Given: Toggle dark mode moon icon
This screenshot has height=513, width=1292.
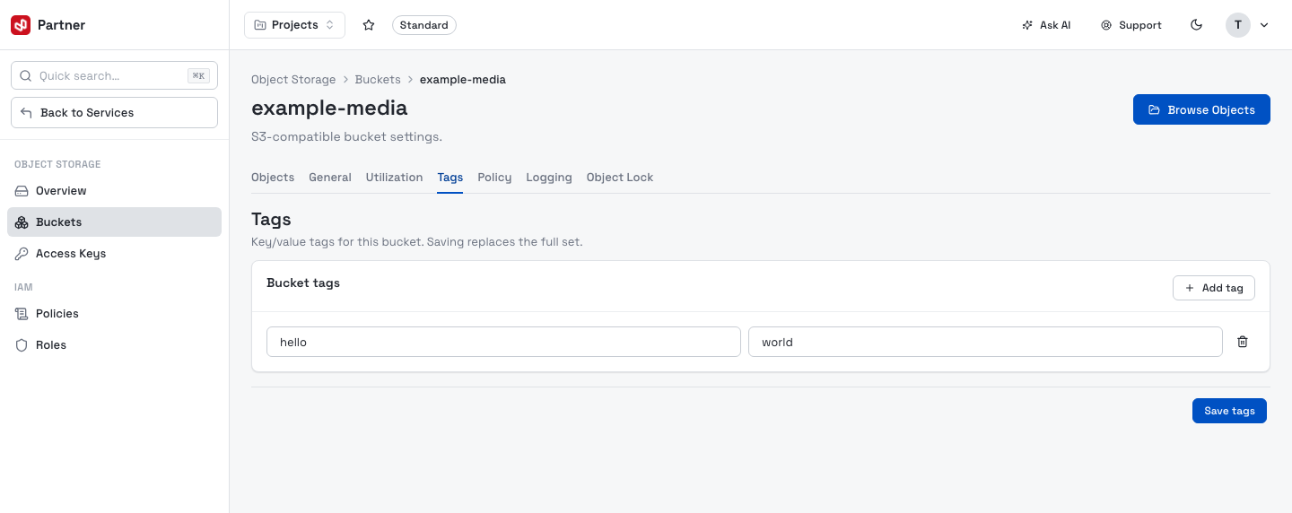Looking at the screenshot, I should point(1196,25).
